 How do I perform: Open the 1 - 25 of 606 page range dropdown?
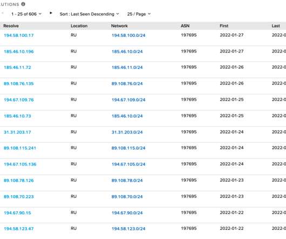pyautogui.click(x=26, y=14)
